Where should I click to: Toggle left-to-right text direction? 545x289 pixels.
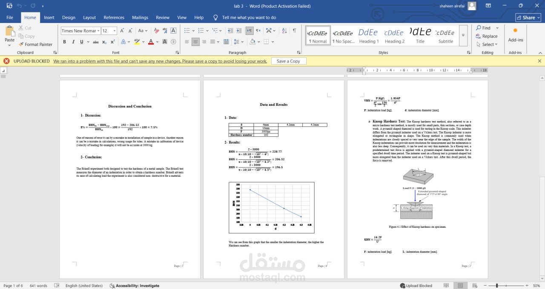250,31
